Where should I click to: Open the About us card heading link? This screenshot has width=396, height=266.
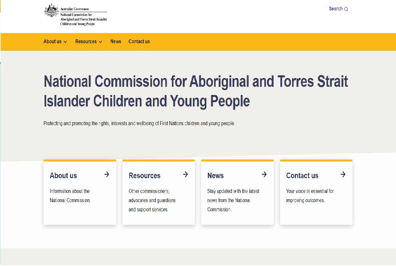[63, 176]
